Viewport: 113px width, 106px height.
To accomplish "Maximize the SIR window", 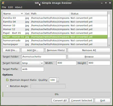I will 106,3.
